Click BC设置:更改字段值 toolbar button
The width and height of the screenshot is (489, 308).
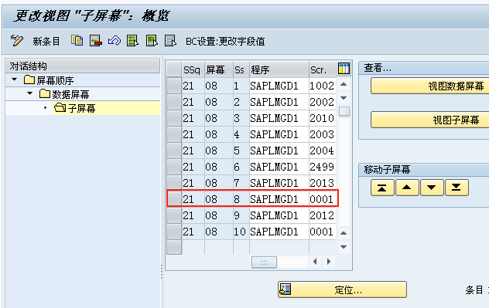[225, 42]
